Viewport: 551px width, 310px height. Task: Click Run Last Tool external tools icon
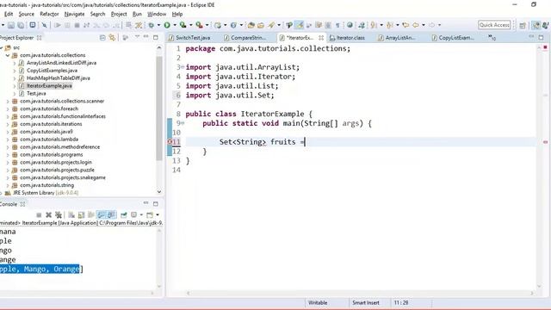pos(199,25)
